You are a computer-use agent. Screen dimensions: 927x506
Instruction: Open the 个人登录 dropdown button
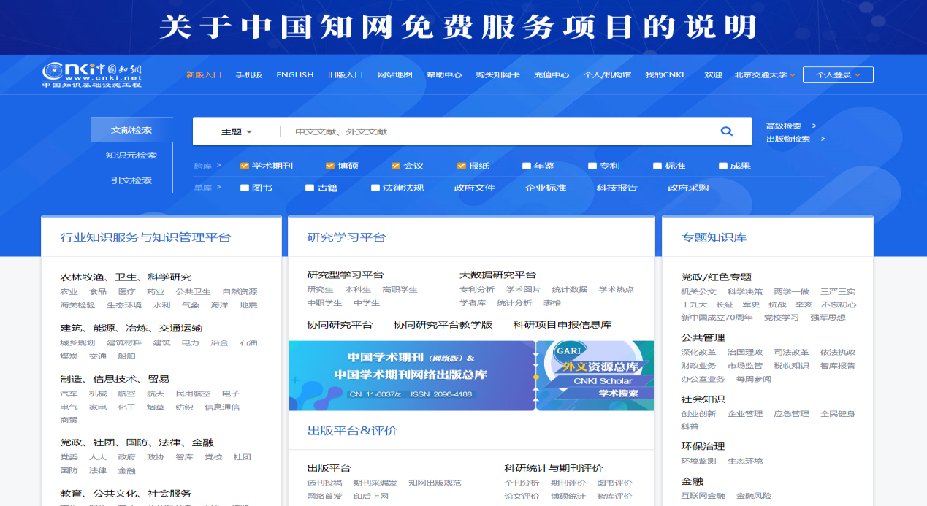click(837, 74)
